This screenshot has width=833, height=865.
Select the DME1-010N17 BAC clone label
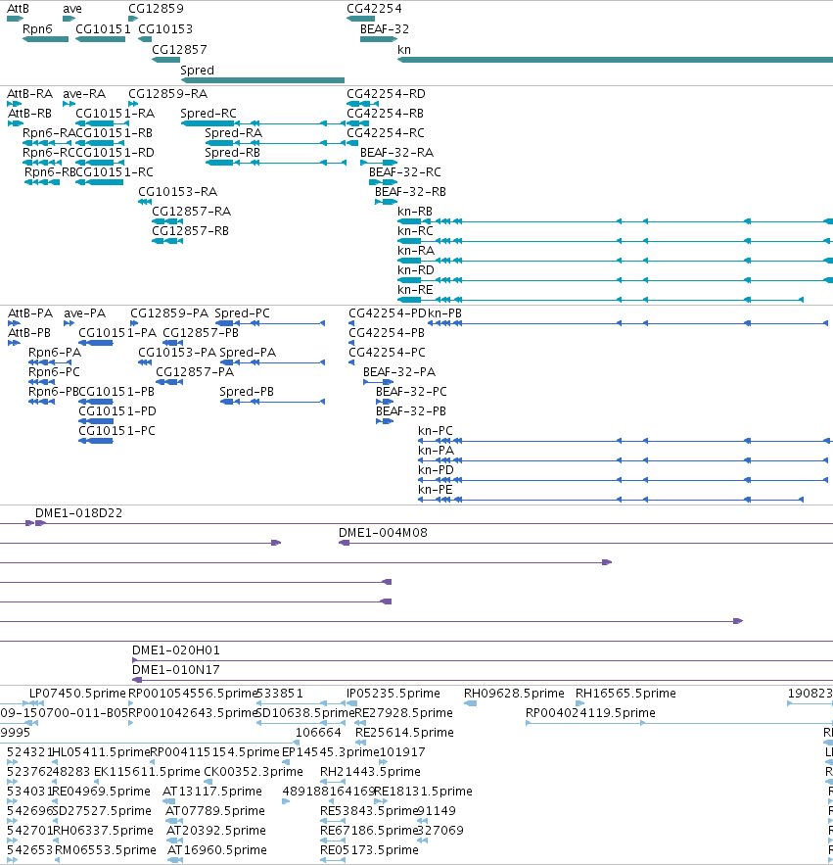pos(176,670)
